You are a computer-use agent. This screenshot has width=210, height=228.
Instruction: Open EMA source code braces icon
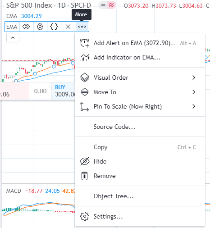pos(54,27)
